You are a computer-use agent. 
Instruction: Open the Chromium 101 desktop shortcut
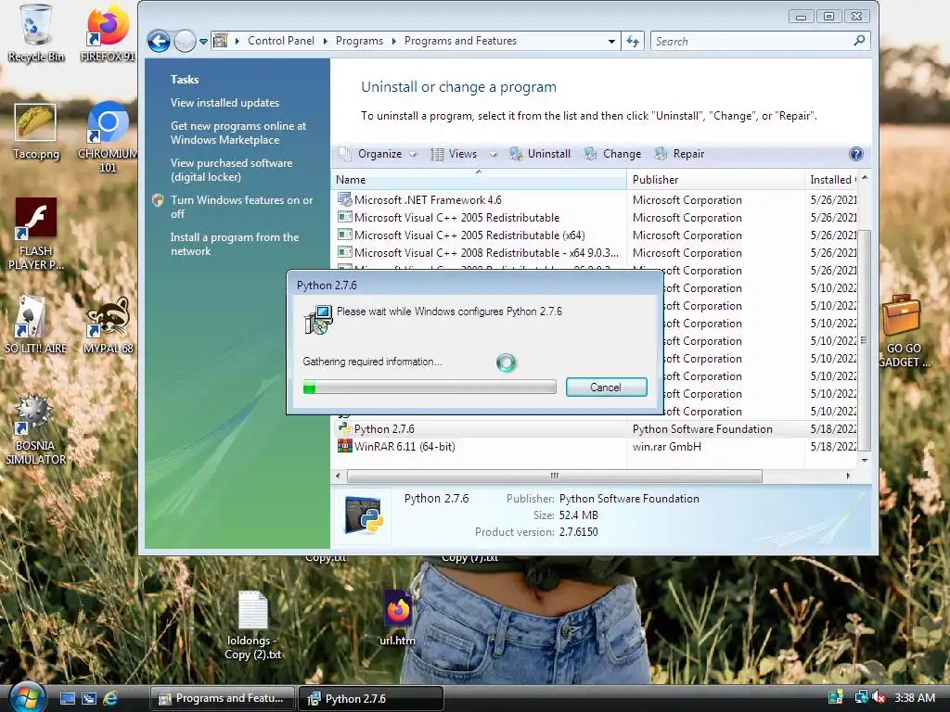point(108,137)
